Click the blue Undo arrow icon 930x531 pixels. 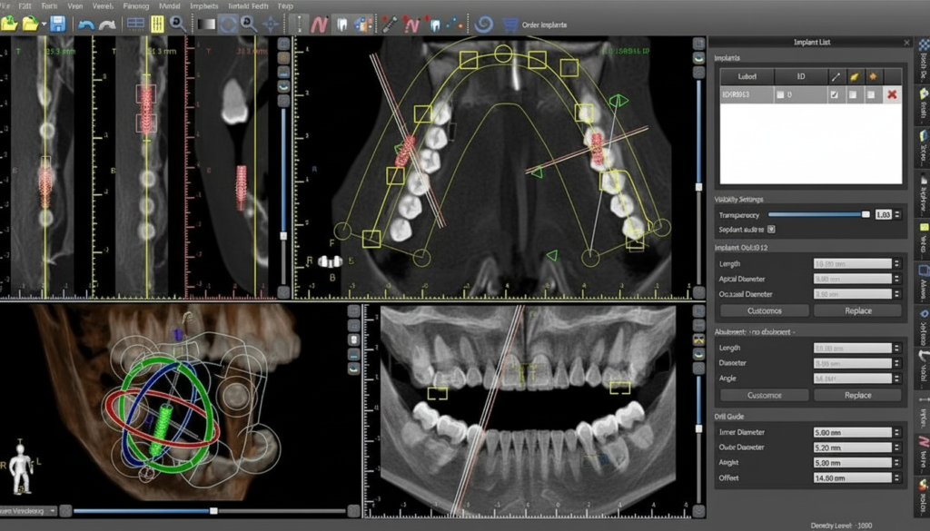86,25
